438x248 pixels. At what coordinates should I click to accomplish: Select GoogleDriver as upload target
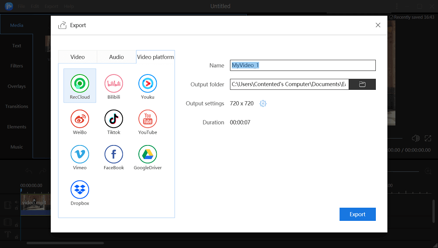(148, 155)
